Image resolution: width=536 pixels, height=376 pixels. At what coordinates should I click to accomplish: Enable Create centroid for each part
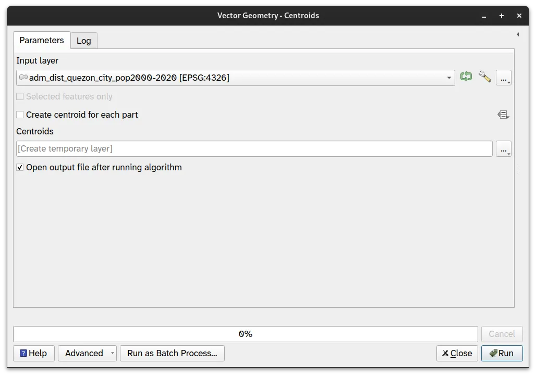tap(20, 115)
